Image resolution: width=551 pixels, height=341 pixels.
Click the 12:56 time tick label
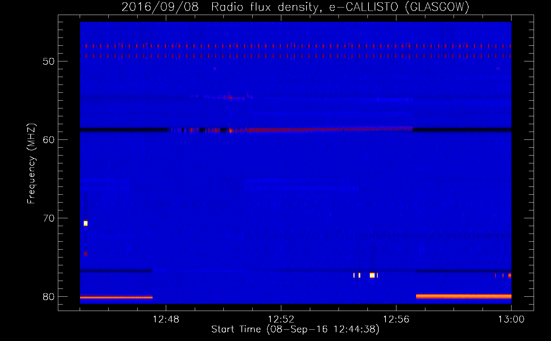coord(396,320)
